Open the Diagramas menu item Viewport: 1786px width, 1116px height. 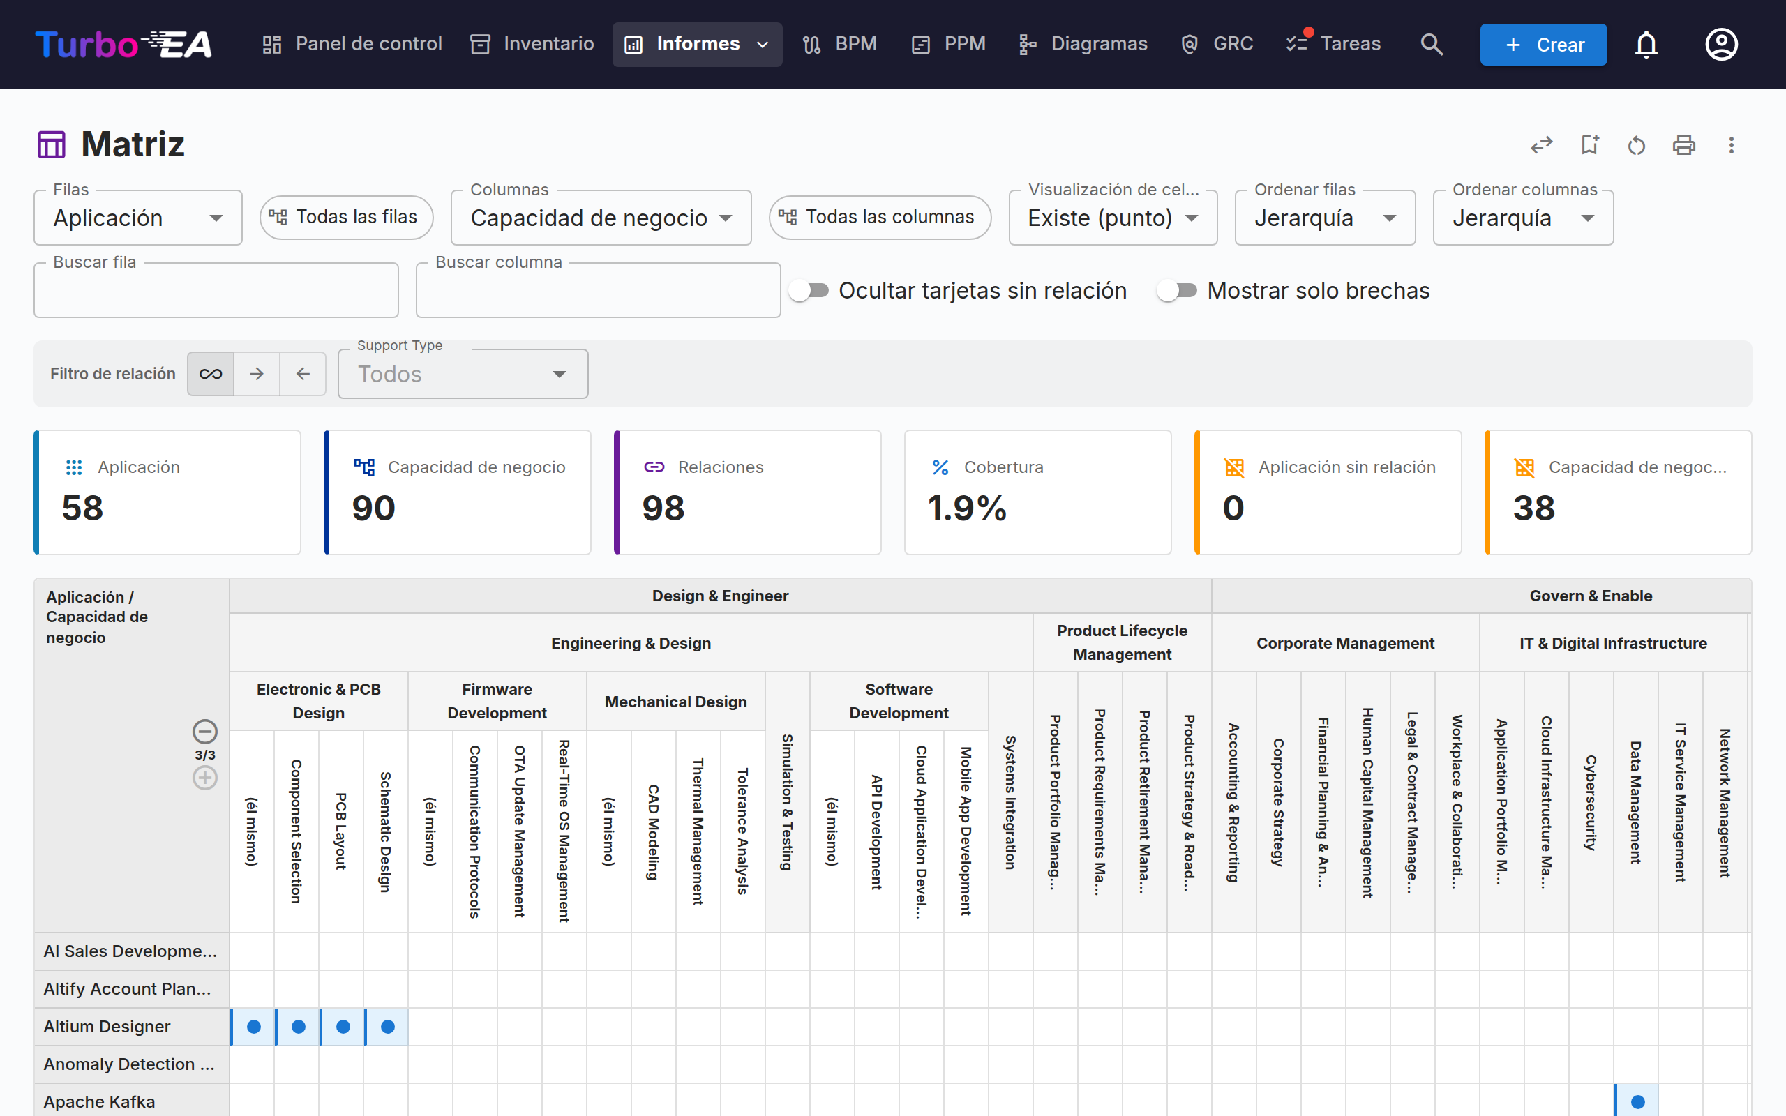[x=1083, y=44]
